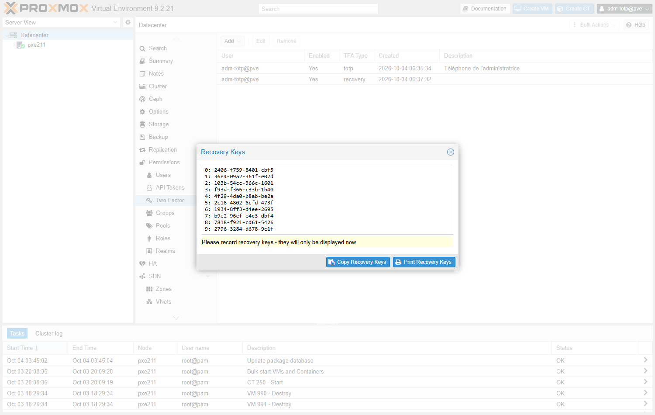
Task: Click the Users person icon
Action: (x=149, y=175)
